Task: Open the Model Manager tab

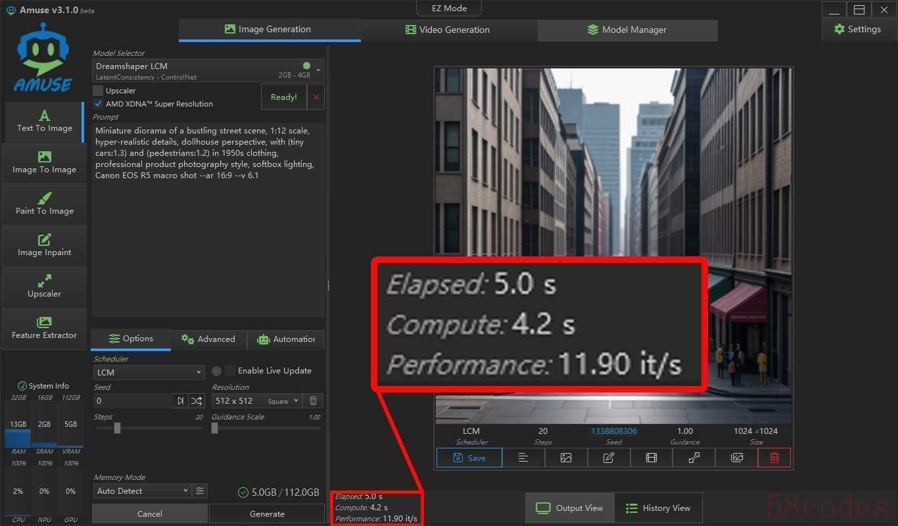Action: click(x=627, y=30)
